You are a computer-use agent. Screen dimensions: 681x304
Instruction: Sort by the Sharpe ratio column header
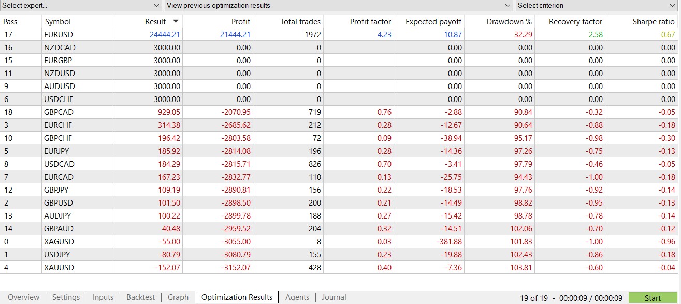coord(654,22)
